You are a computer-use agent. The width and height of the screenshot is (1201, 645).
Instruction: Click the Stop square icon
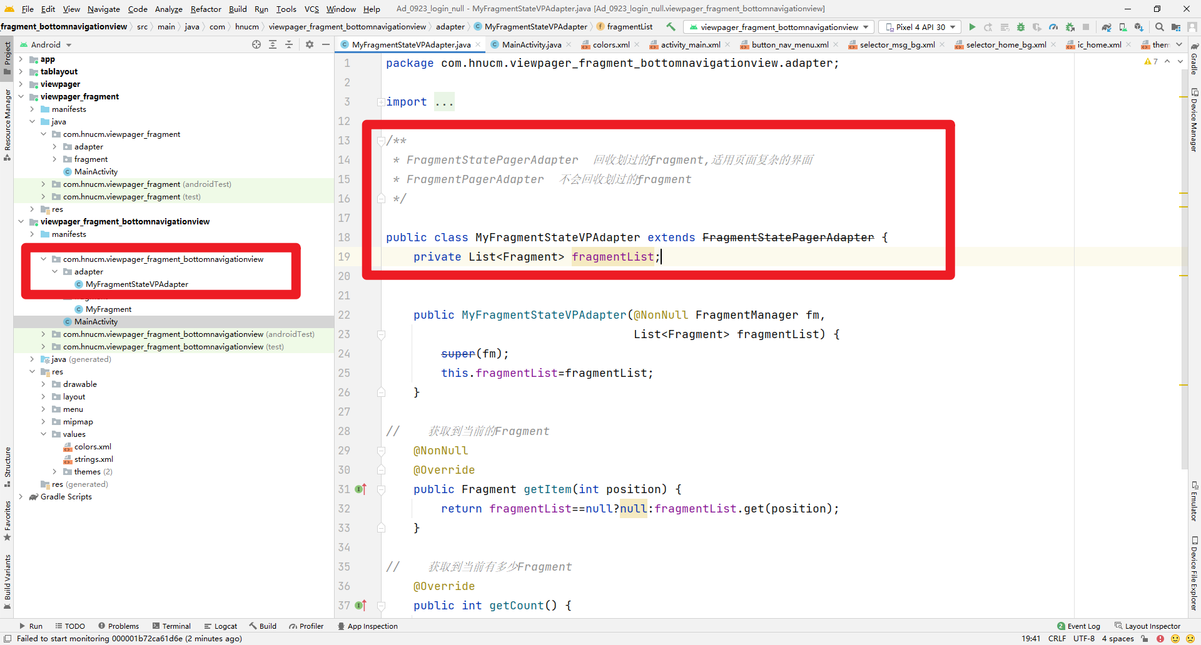[1086, 27]
